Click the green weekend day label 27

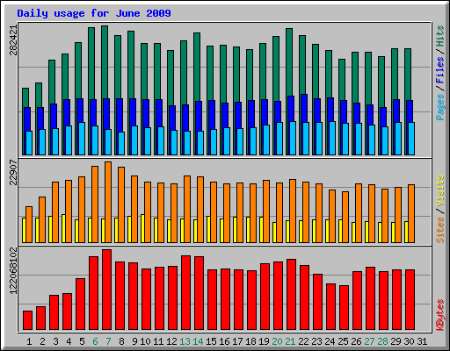[x=369, y=341]
